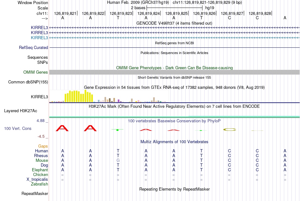Open the GENCODE V49lift37 track title
This screenshot has width=300, height=201.
(174, 23)
